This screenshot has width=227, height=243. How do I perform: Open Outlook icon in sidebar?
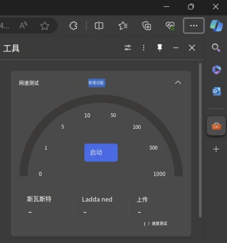coord(216,91)
